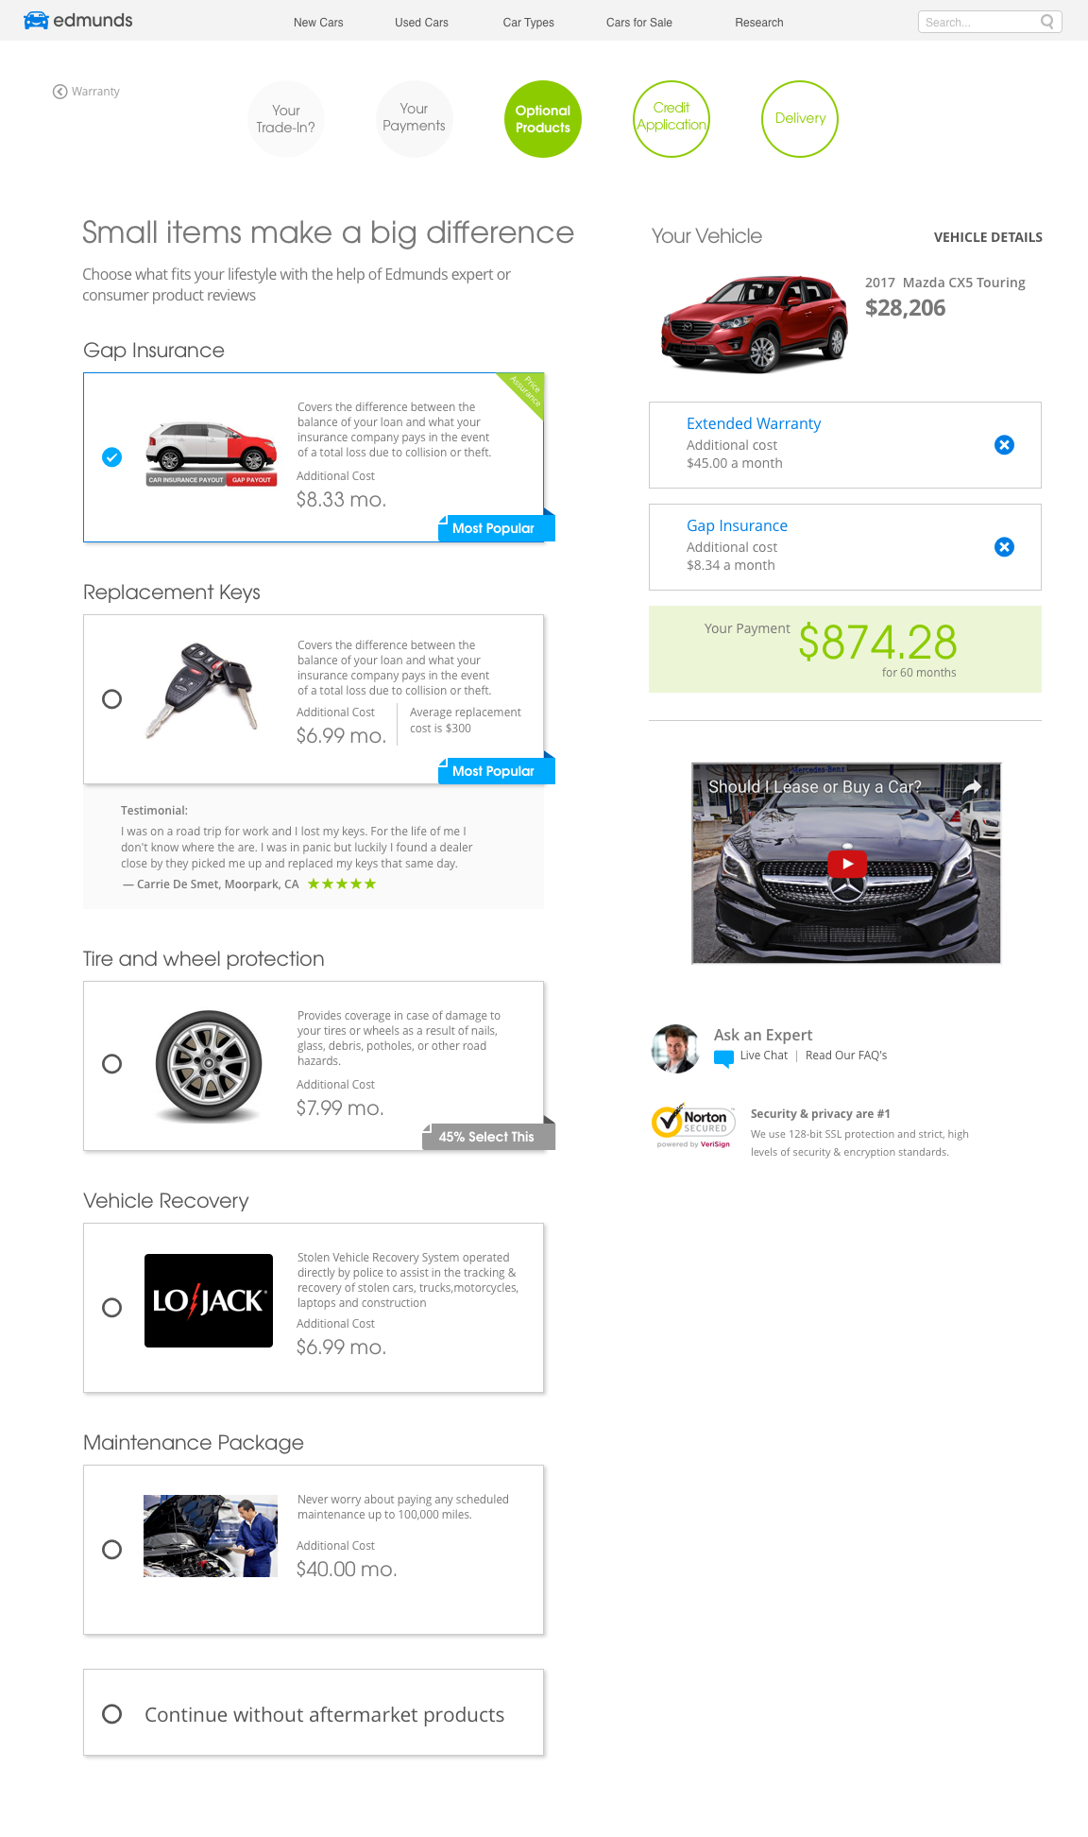Uncheck the Gap Insurance option

coord(111,457)
